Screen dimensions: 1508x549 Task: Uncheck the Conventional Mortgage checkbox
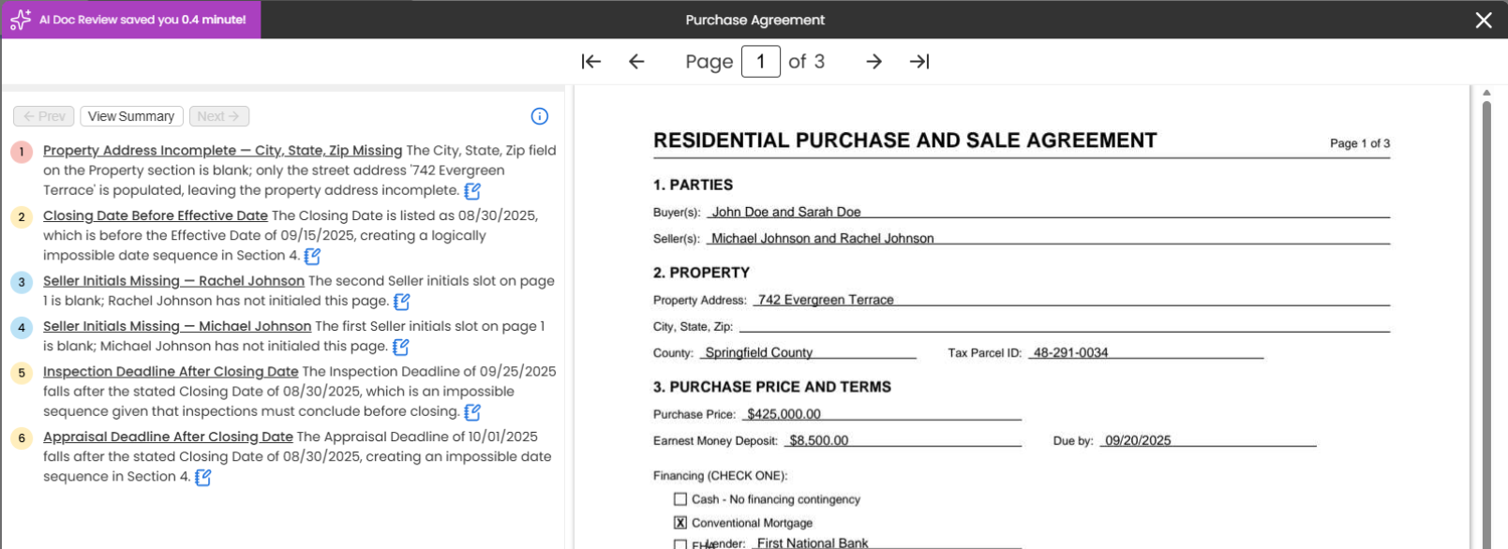pyautogui.click(x=680, y=523)
